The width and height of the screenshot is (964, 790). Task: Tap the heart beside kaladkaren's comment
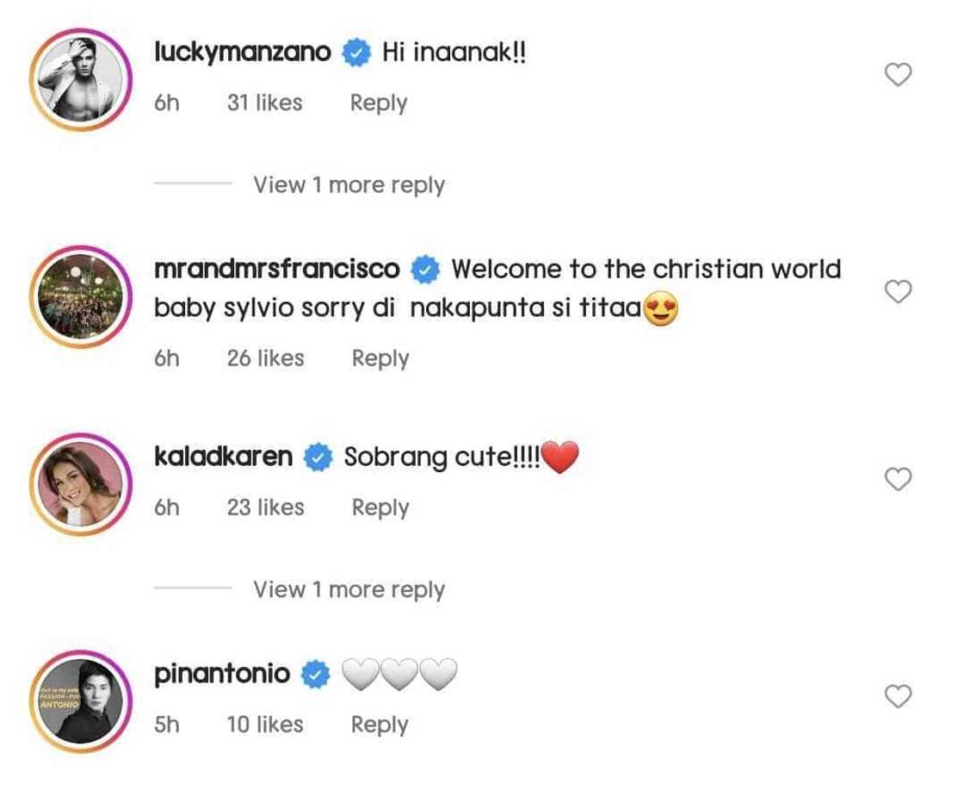(898, 479)
